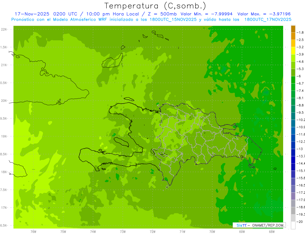The width and height of the screenshot is (305, 235).
Task: Click the '-20' colorbar value
Action: coord(299,222)
